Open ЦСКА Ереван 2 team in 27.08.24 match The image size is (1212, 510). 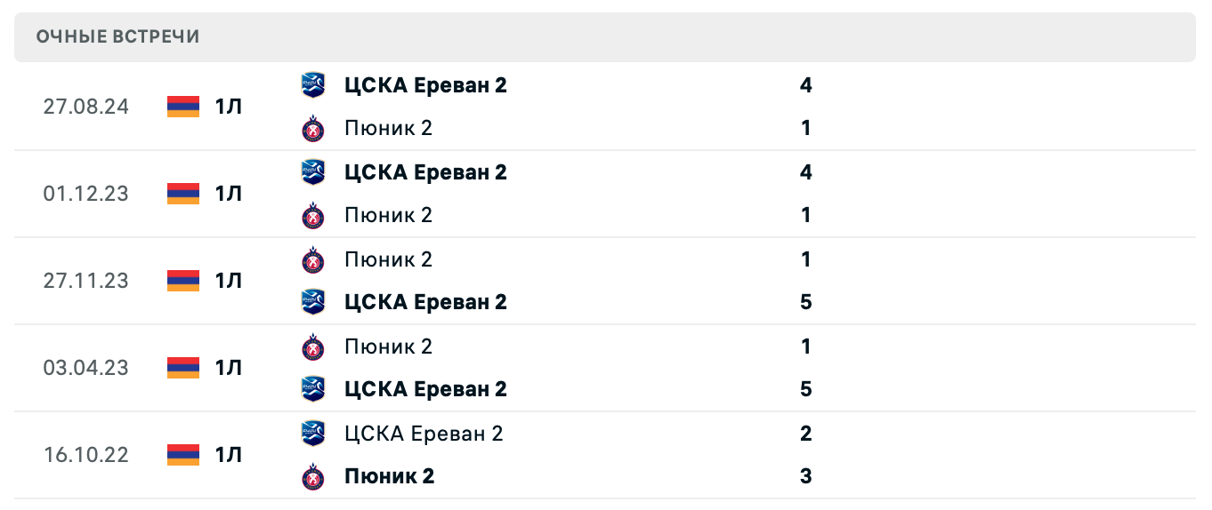click(x=425, y=85)
